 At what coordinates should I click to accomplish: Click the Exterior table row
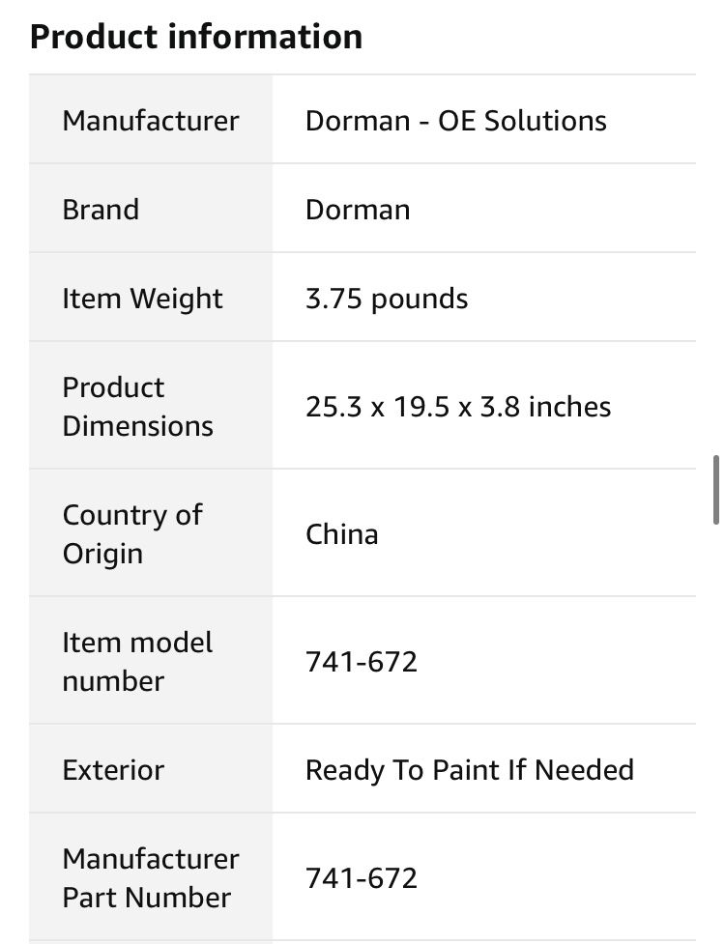tap(362, 769)
